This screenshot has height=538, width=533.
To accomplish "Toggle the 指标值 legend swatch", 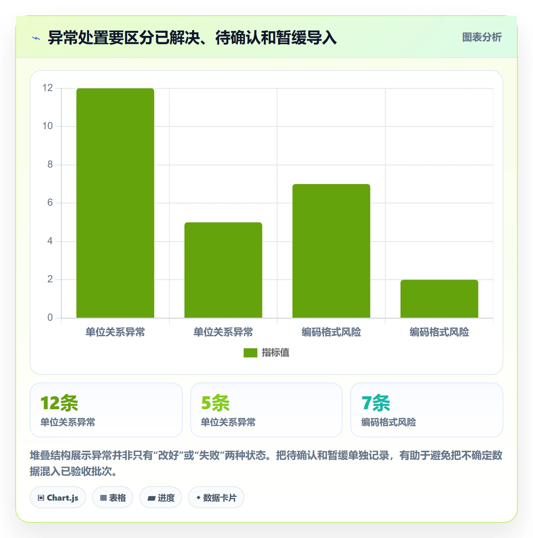I will pyautogui.click(x=251, y=353).
